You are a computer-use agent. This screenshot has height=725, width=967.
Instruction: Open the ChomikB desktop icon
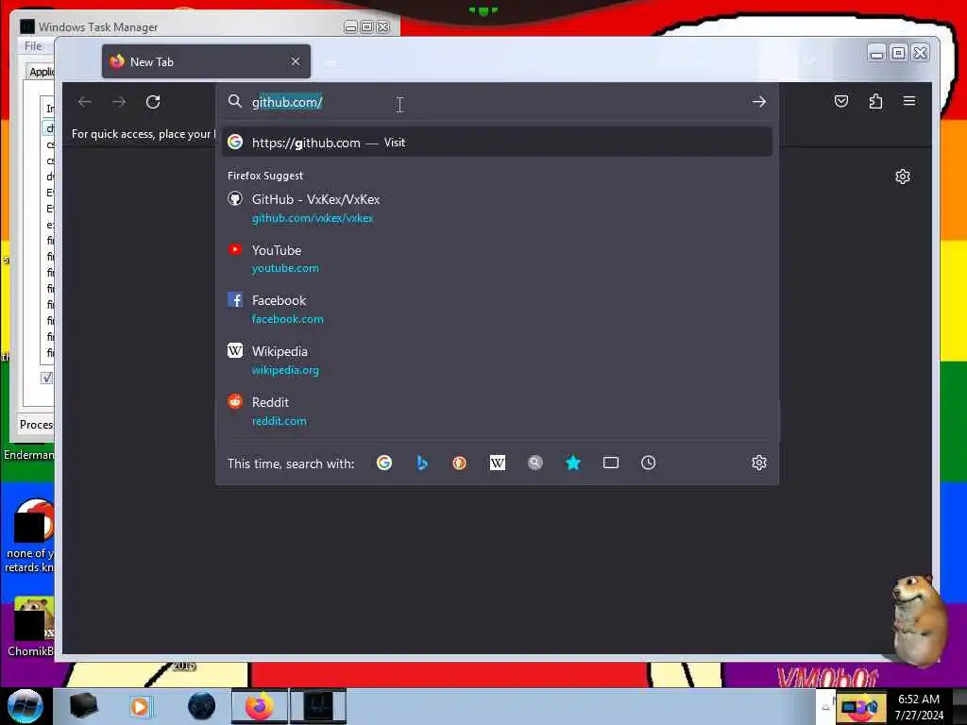tap(30, 627)
